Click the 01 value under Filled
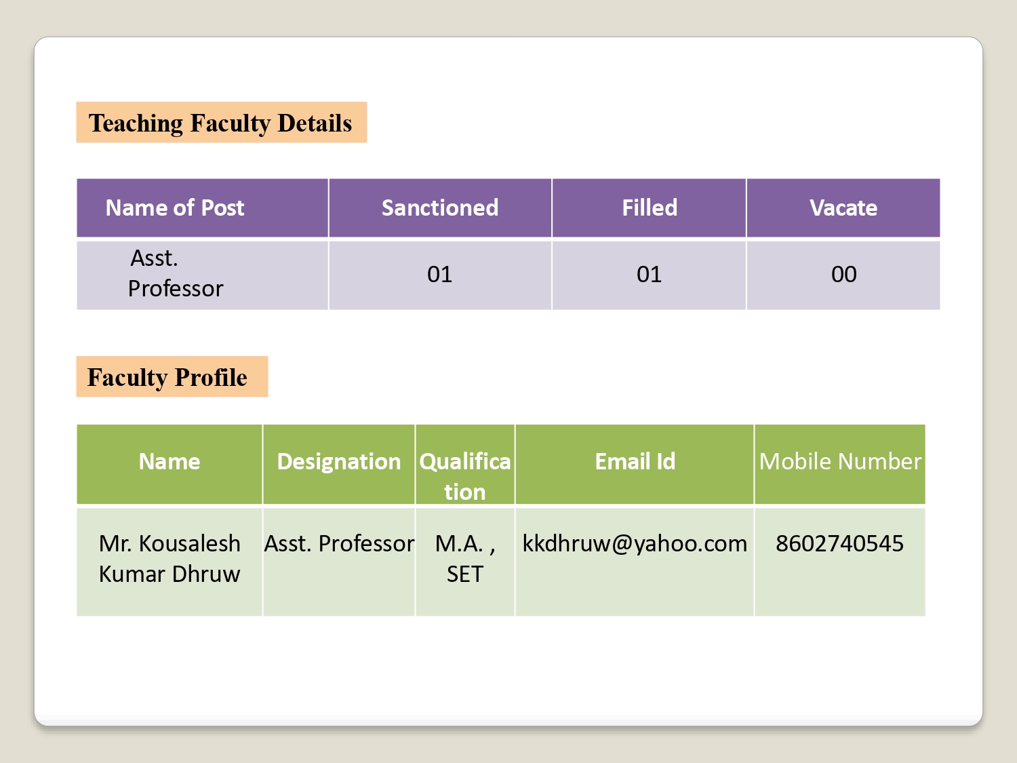The image size is (1017, 763). click(x=649, y=274)
